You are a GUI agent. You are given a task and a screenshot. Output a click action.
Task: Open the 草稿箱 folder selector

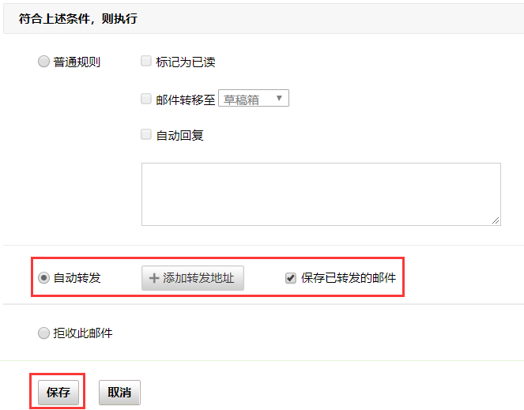[x=253, y=99]
